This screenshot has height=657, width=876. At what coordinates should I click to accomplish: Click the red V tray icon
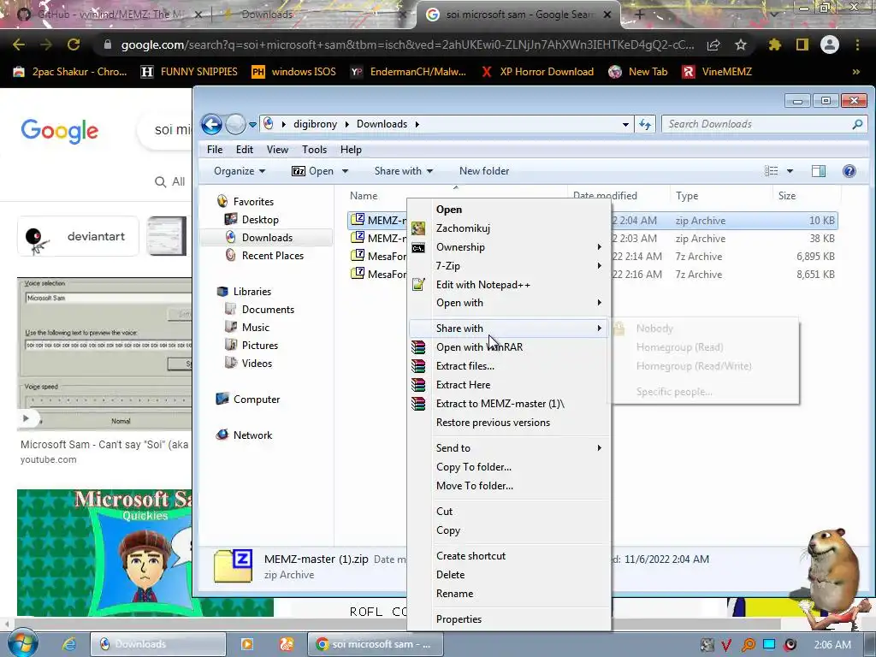(x=727, y=645)
